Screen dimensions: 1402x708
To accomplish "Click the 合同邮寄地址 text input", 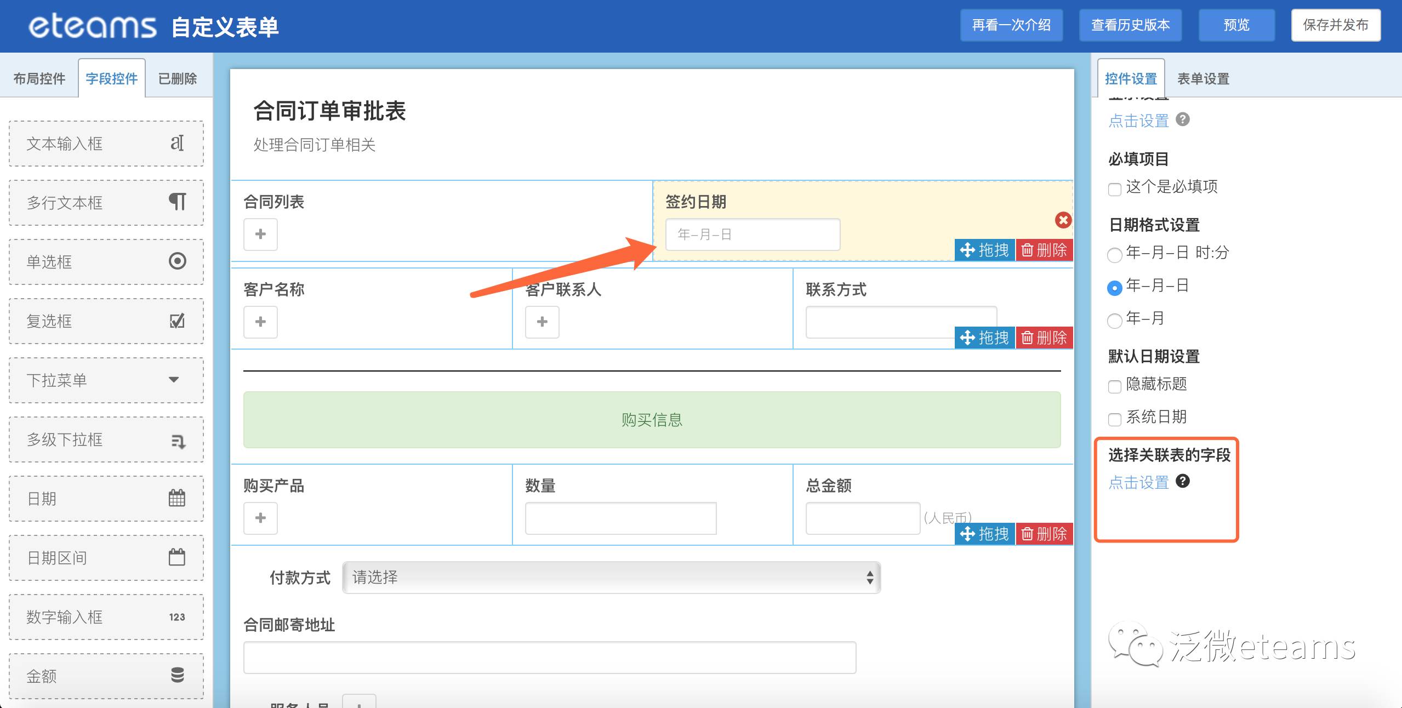I will point(549,658).
